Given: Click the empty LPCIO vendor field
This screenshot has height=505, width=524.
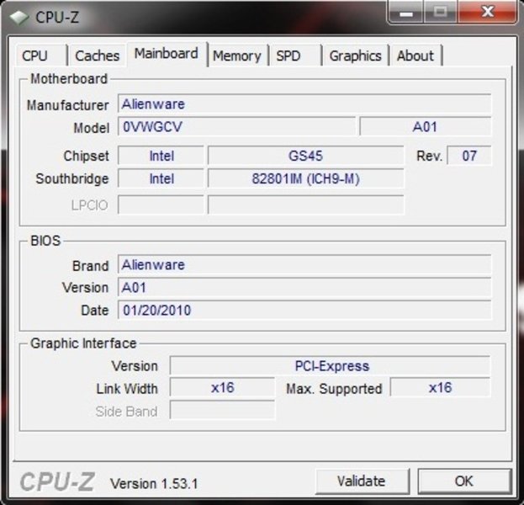Looking at the screenshot, I should (x=161, y=205).
